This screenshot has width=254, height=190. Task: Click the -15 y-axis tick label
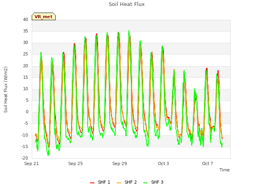[25, 146]
